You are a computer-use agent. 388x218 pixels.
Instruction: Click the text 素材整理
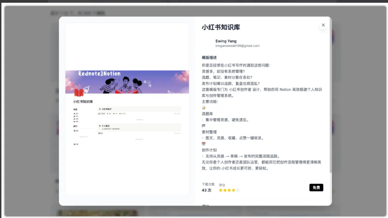pyautogui.click(x=209, y=132)
